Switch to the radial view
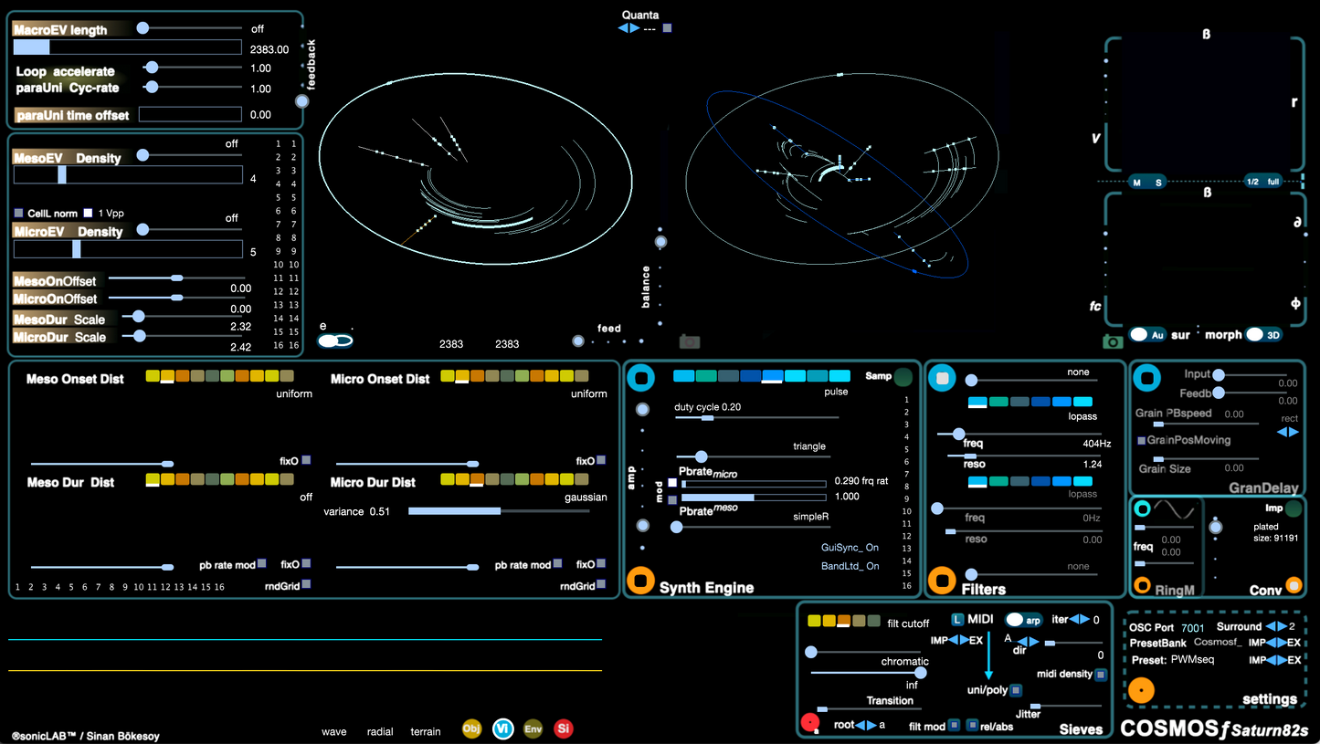 tap(379, 732)
